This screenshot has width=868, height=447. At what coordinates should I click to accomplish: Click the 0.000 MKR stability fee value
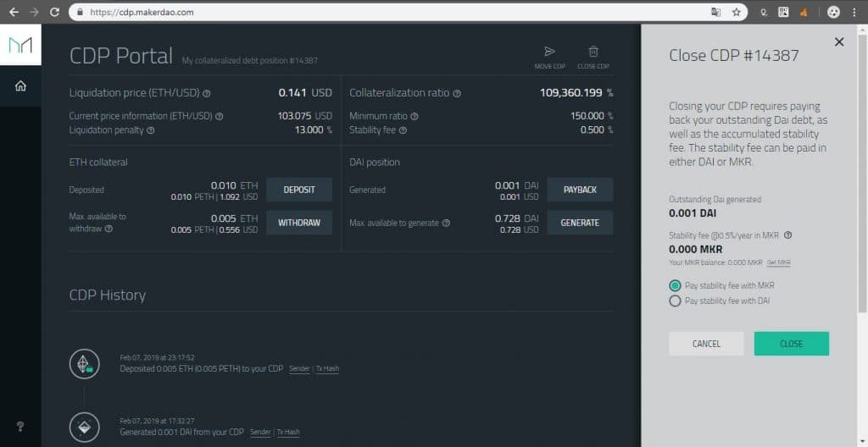[695, 250]
